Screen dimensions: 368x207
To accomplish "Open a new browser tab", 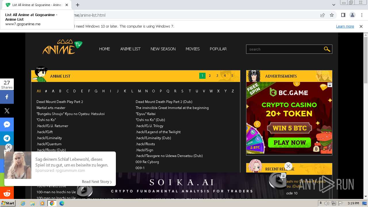I will click(78, 5).
